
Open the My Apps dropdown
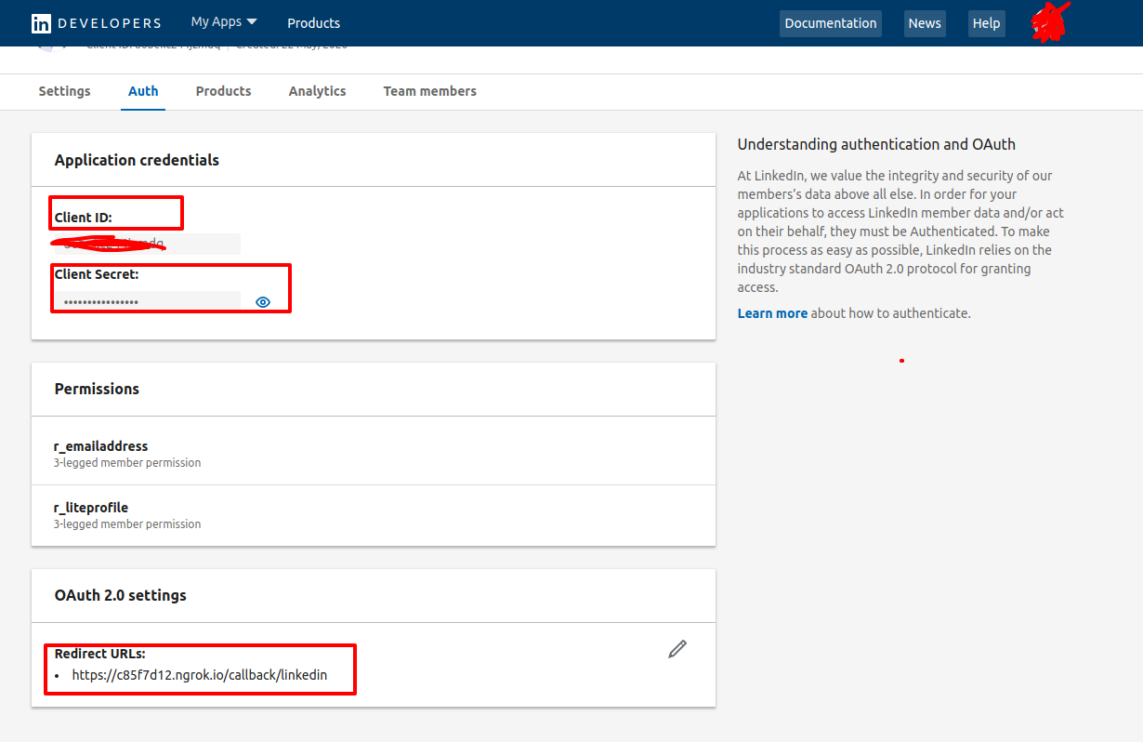tap(224, 22)
